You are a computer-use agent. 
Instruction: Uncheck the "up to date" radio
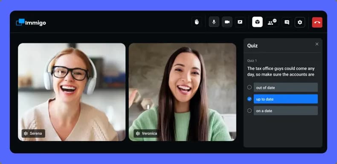(249, 99)
